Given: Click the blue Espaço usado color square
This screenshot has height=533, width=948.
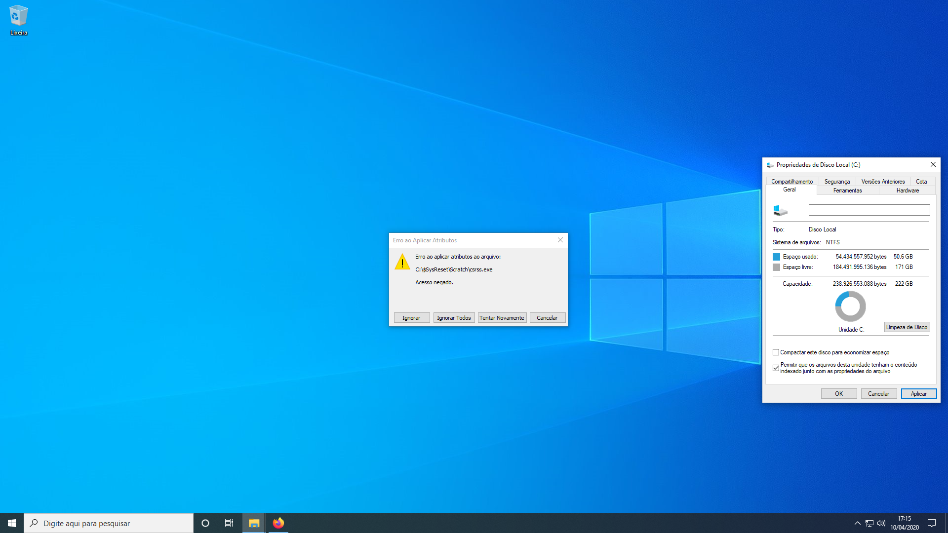Looking at the screenshot, I should tap(776, 257).
